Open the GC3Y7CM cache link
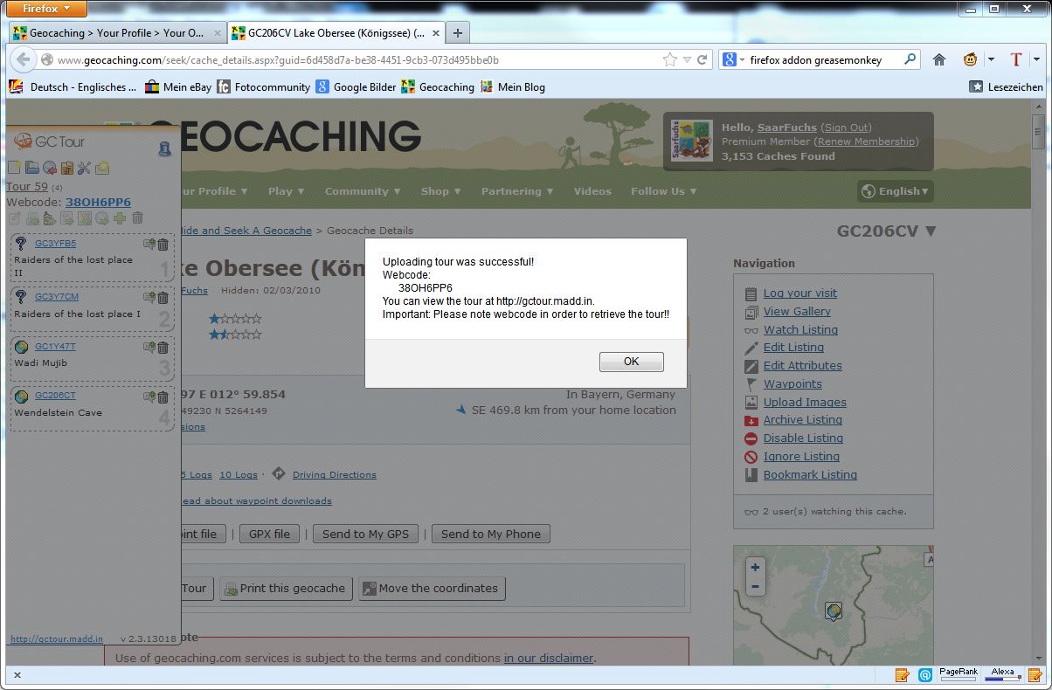The image size is (1052, 690). click(57, 296)
